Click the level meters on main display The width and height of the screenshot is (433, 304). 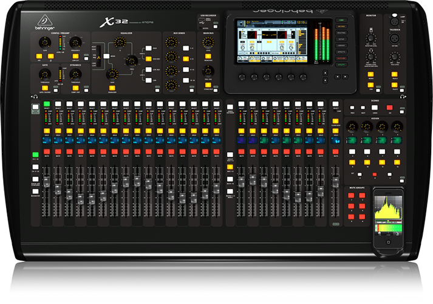(x=323, y=43)
